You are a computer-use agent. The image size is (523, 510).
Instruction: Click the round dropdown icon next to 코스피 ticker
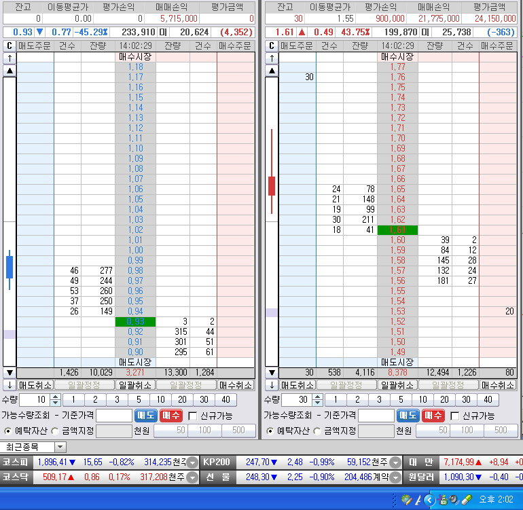pos(192,462)
